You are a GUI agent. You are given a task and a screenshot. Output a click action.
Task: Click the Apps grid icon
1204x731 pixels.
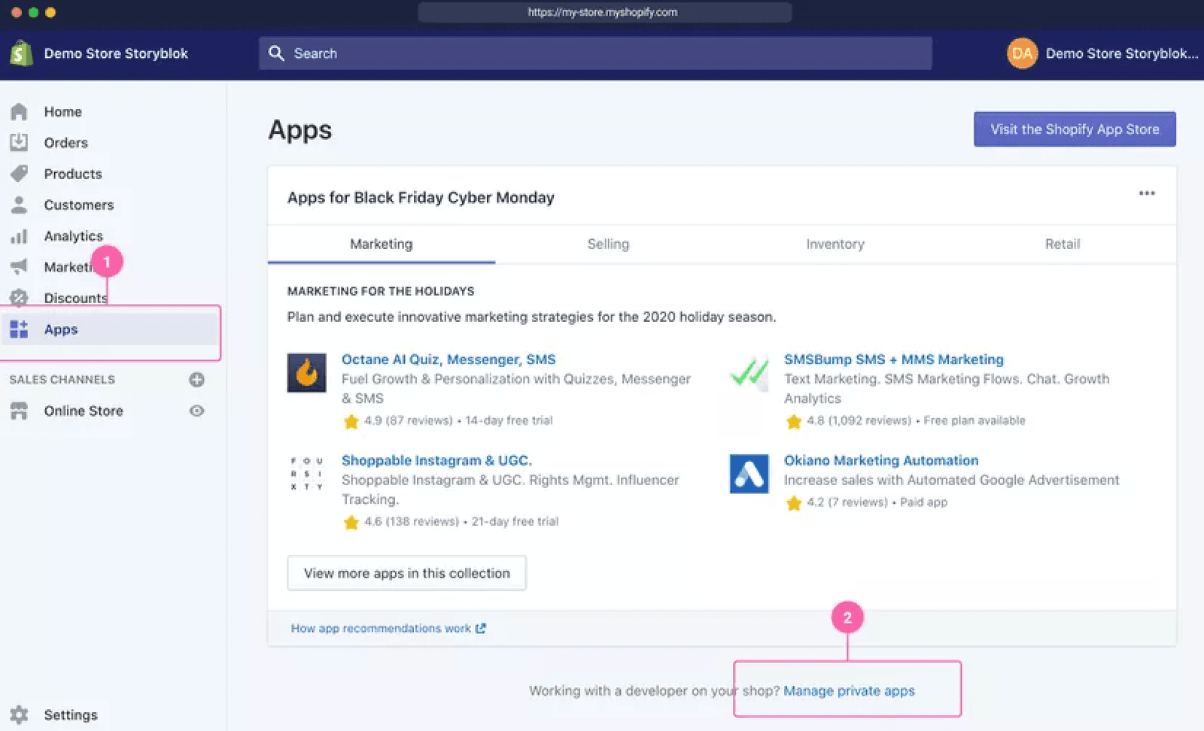tap(19, 329)
